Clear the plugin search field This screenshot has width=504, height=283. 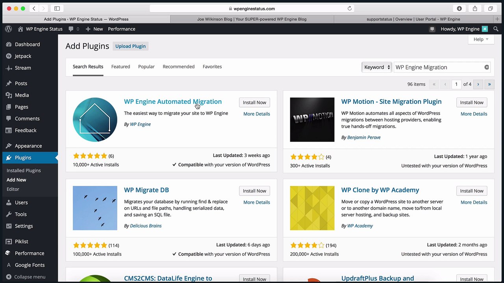click(x=487, y=67)
